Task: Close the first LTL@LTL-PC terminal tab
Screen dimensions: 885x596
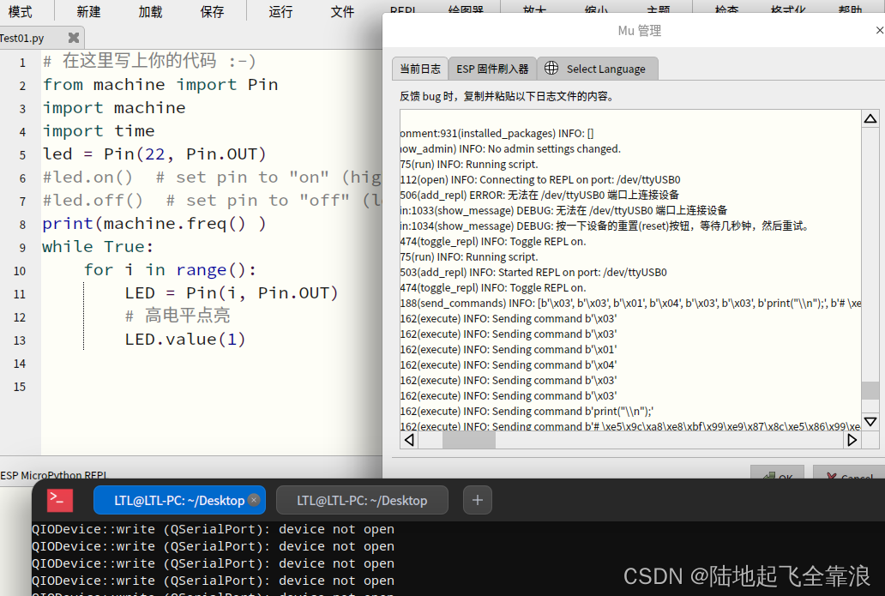Action: [254, 499]
